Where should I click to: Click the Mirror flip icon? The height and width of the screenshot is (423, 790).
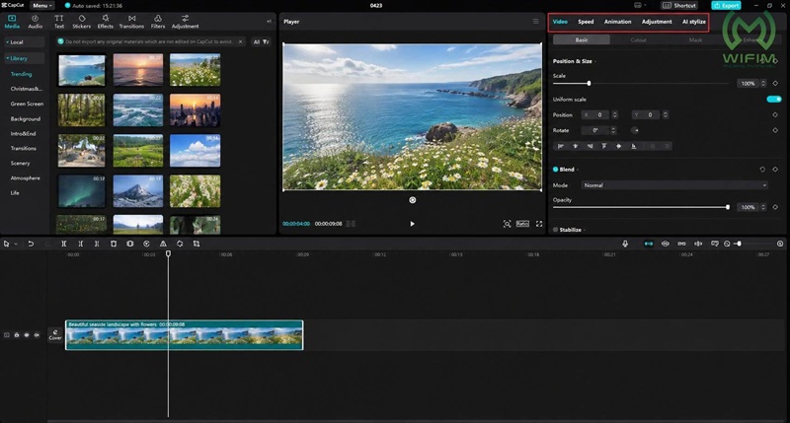pyautogui.click(x=163, y=244)
